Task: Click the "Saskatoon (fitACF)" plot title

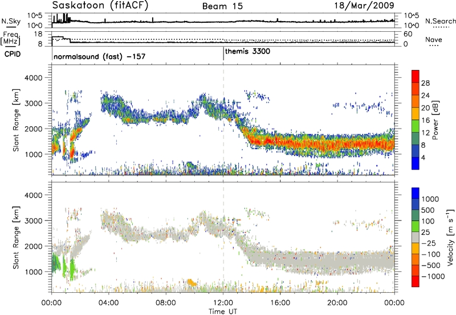Action: pyautogui.click(x=100, y=5)
